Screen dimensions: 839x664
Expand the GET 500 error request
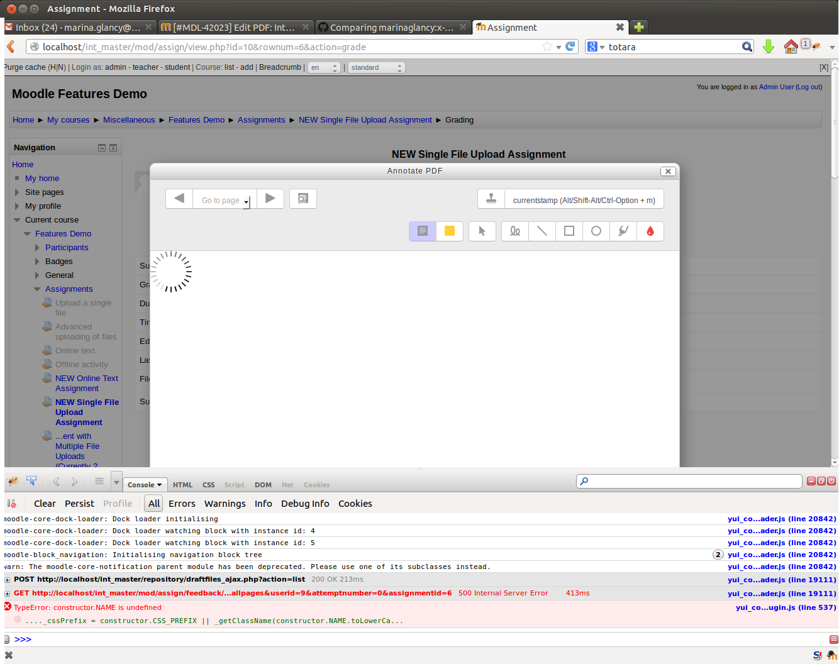pyautogui.click(x=8, y=594)
